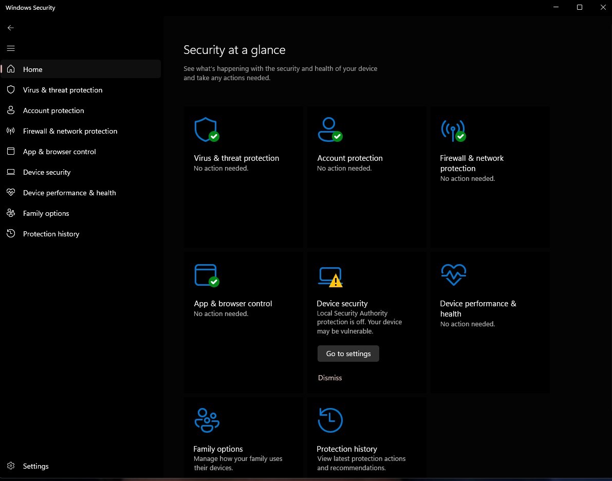Open the large Protection history clock tile icon
The height and width of the screenshot is (481, 612).
(x=330, y=420)
